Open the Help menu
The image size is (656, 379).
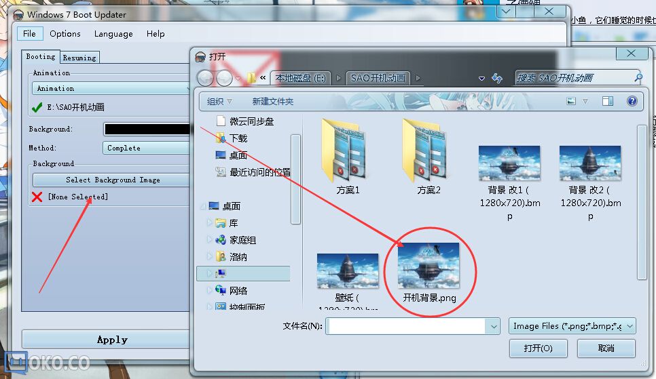pos(156,33)
